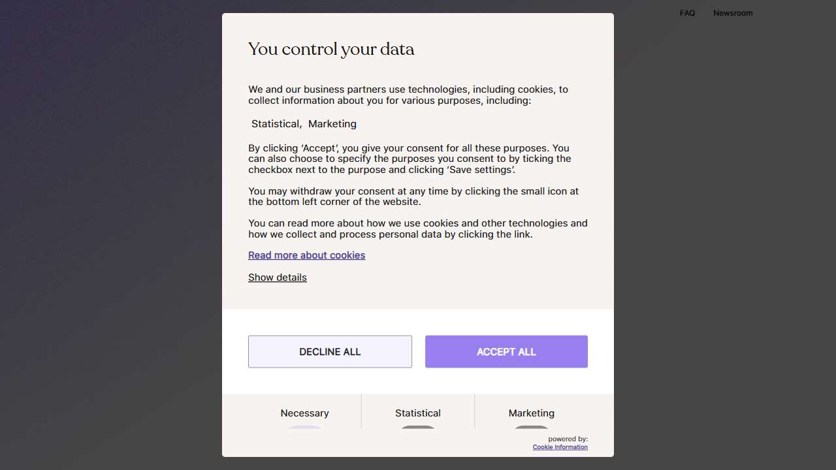Open the Read more about cookies link
This screenshot has width=836, height=470.
[x=306, y=255]
